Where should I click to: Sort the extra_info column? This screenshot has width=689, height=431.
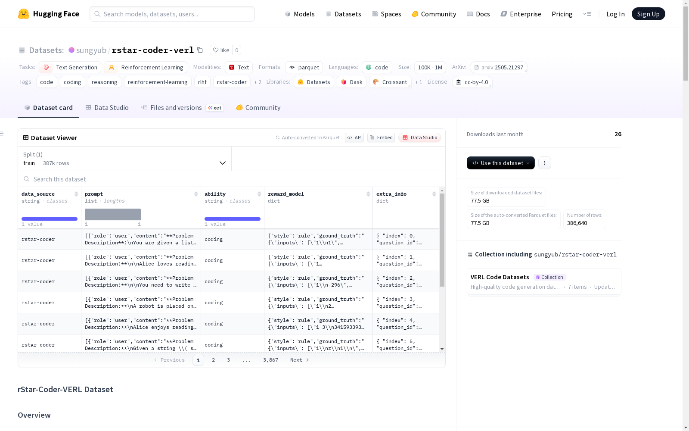pyautogui.click(x=434, y=194)
